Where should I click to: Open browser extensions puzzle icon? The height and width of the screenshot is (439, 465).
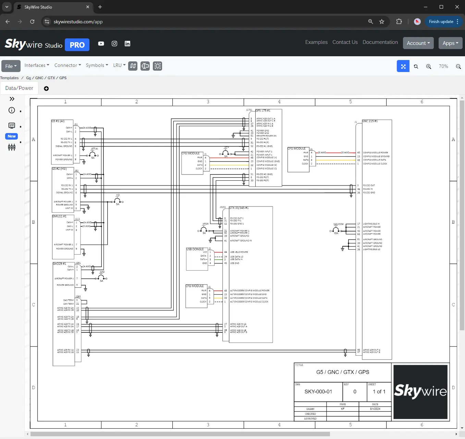click(x=399, y=22)
